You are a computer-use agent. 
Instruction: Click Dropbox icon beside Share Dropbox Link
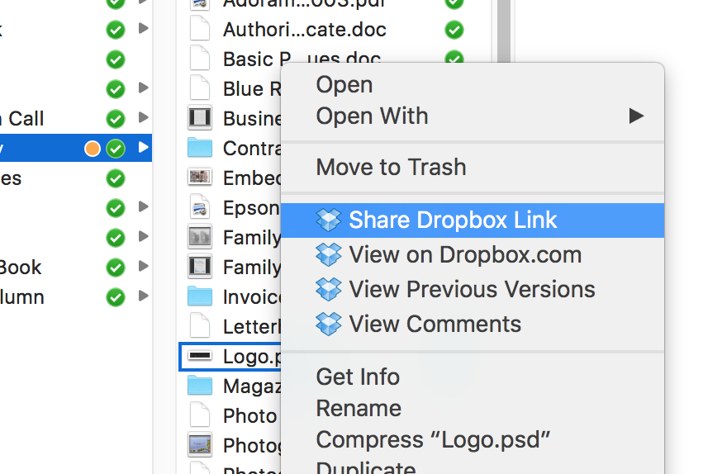tap(329, 220)
